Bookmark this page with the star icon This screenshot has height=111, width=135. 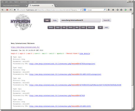118,10
